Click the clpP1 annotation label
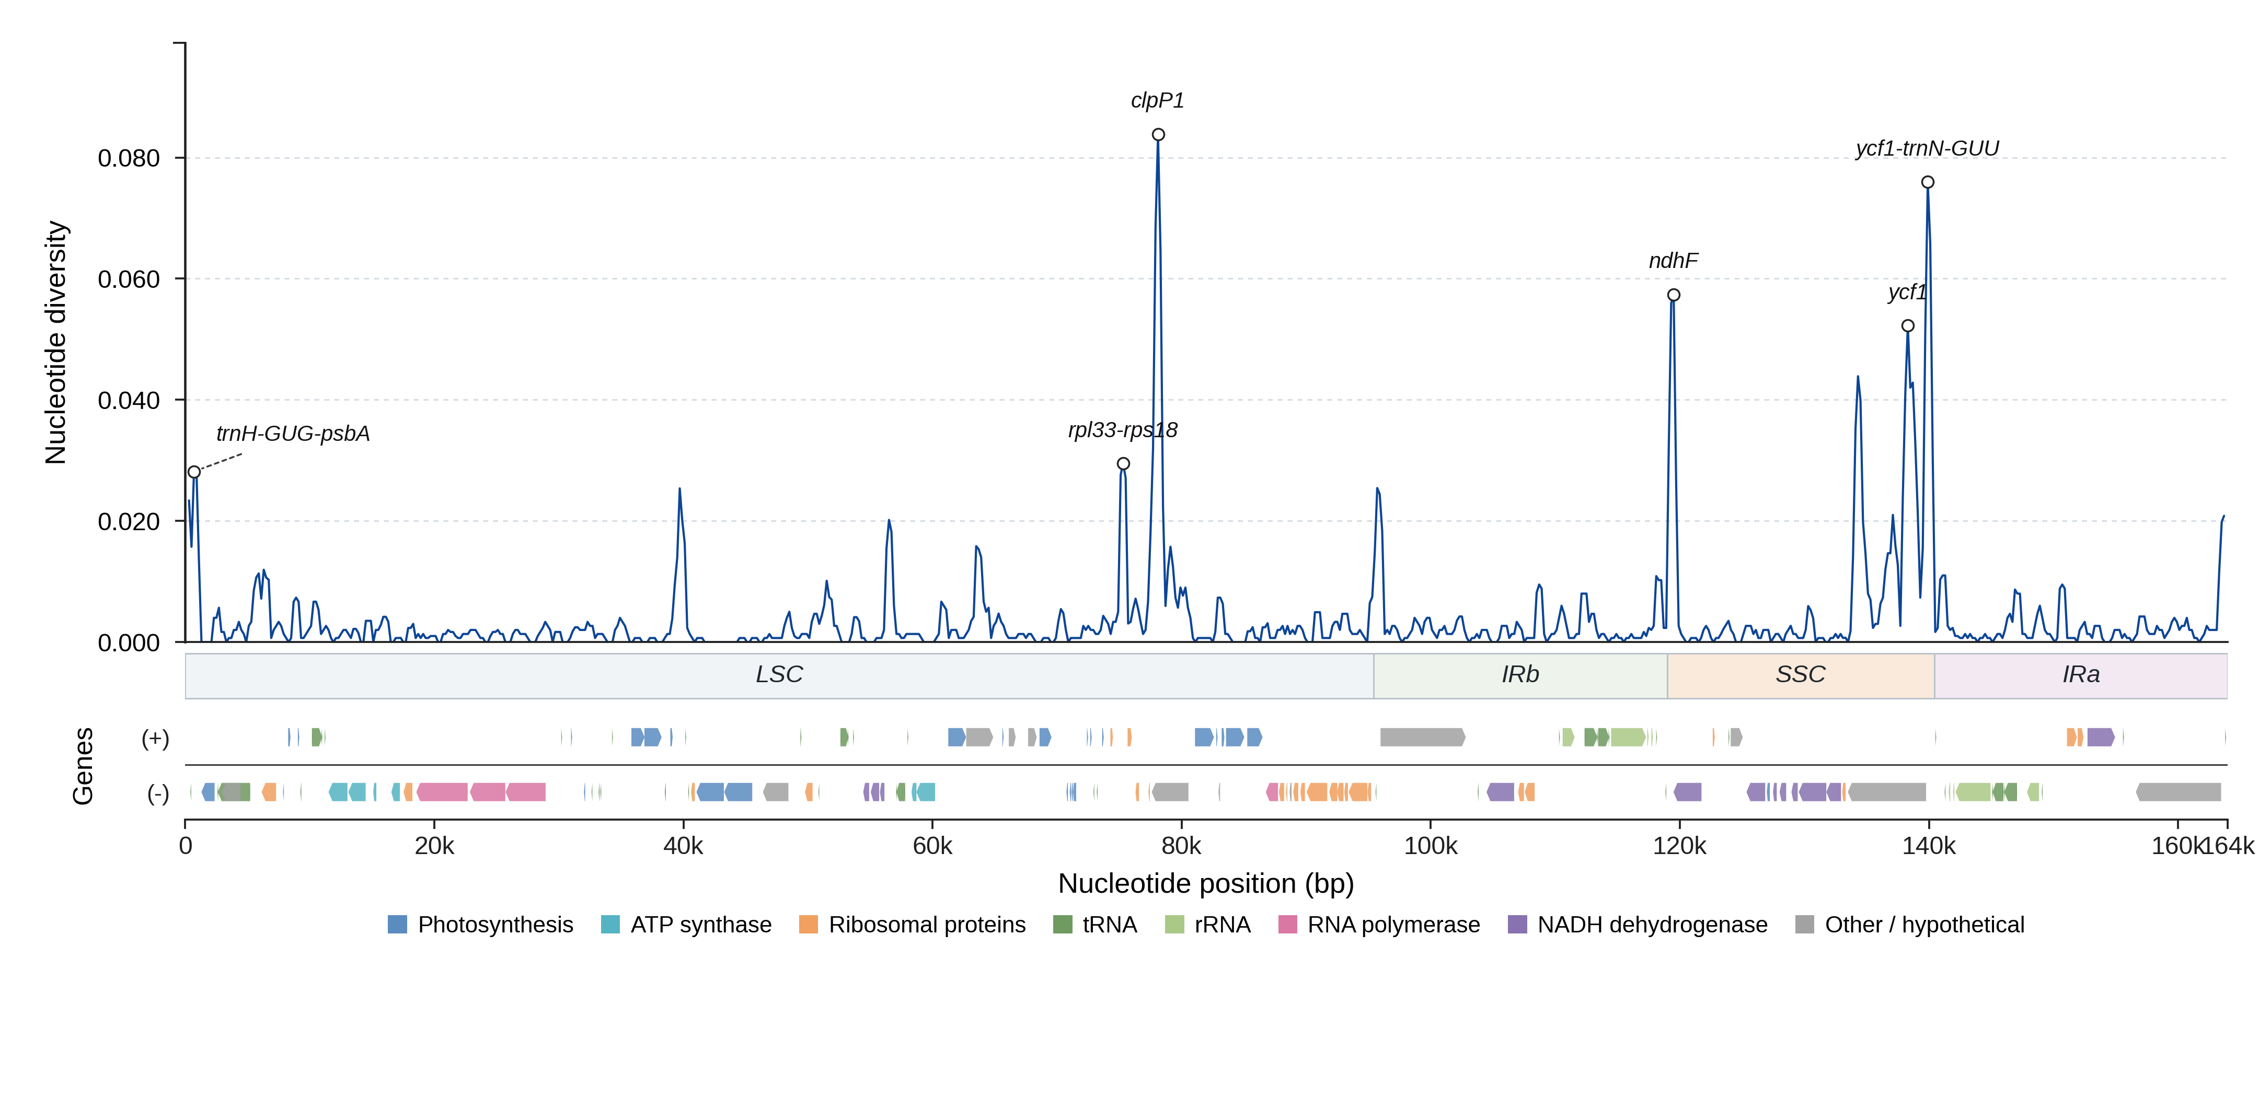 pyautogui.click(x=1158, y=101)
